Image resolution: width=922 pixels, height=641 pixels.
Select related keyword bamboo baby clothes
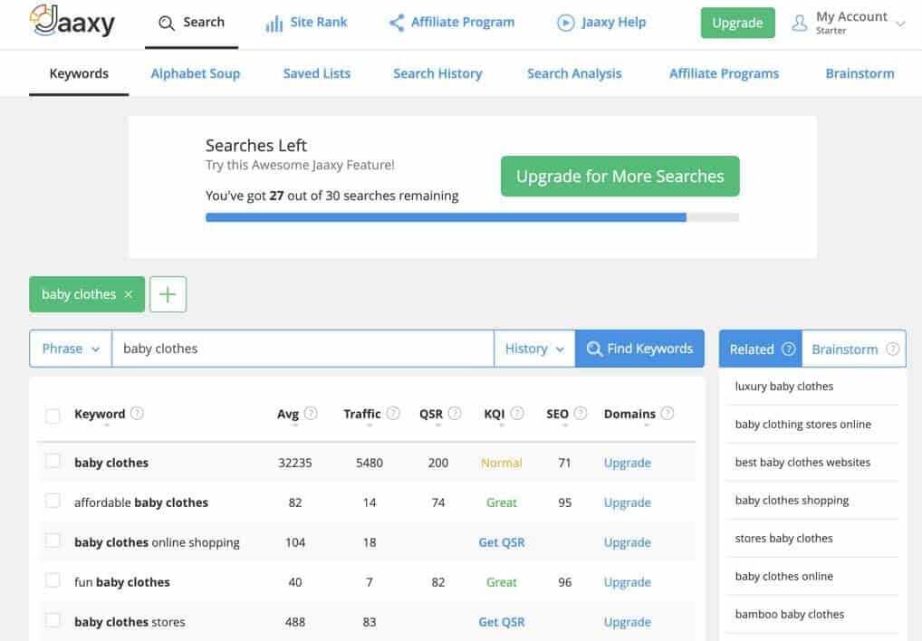[x=789, y=615]
